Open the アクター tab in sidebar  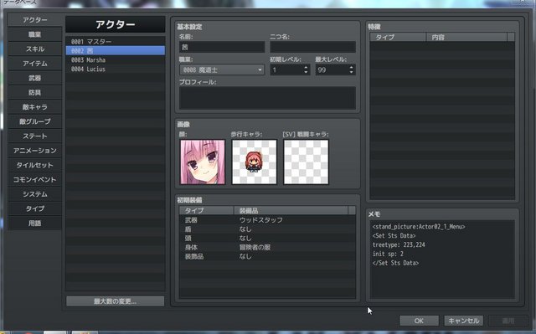(x=35, y=20)
